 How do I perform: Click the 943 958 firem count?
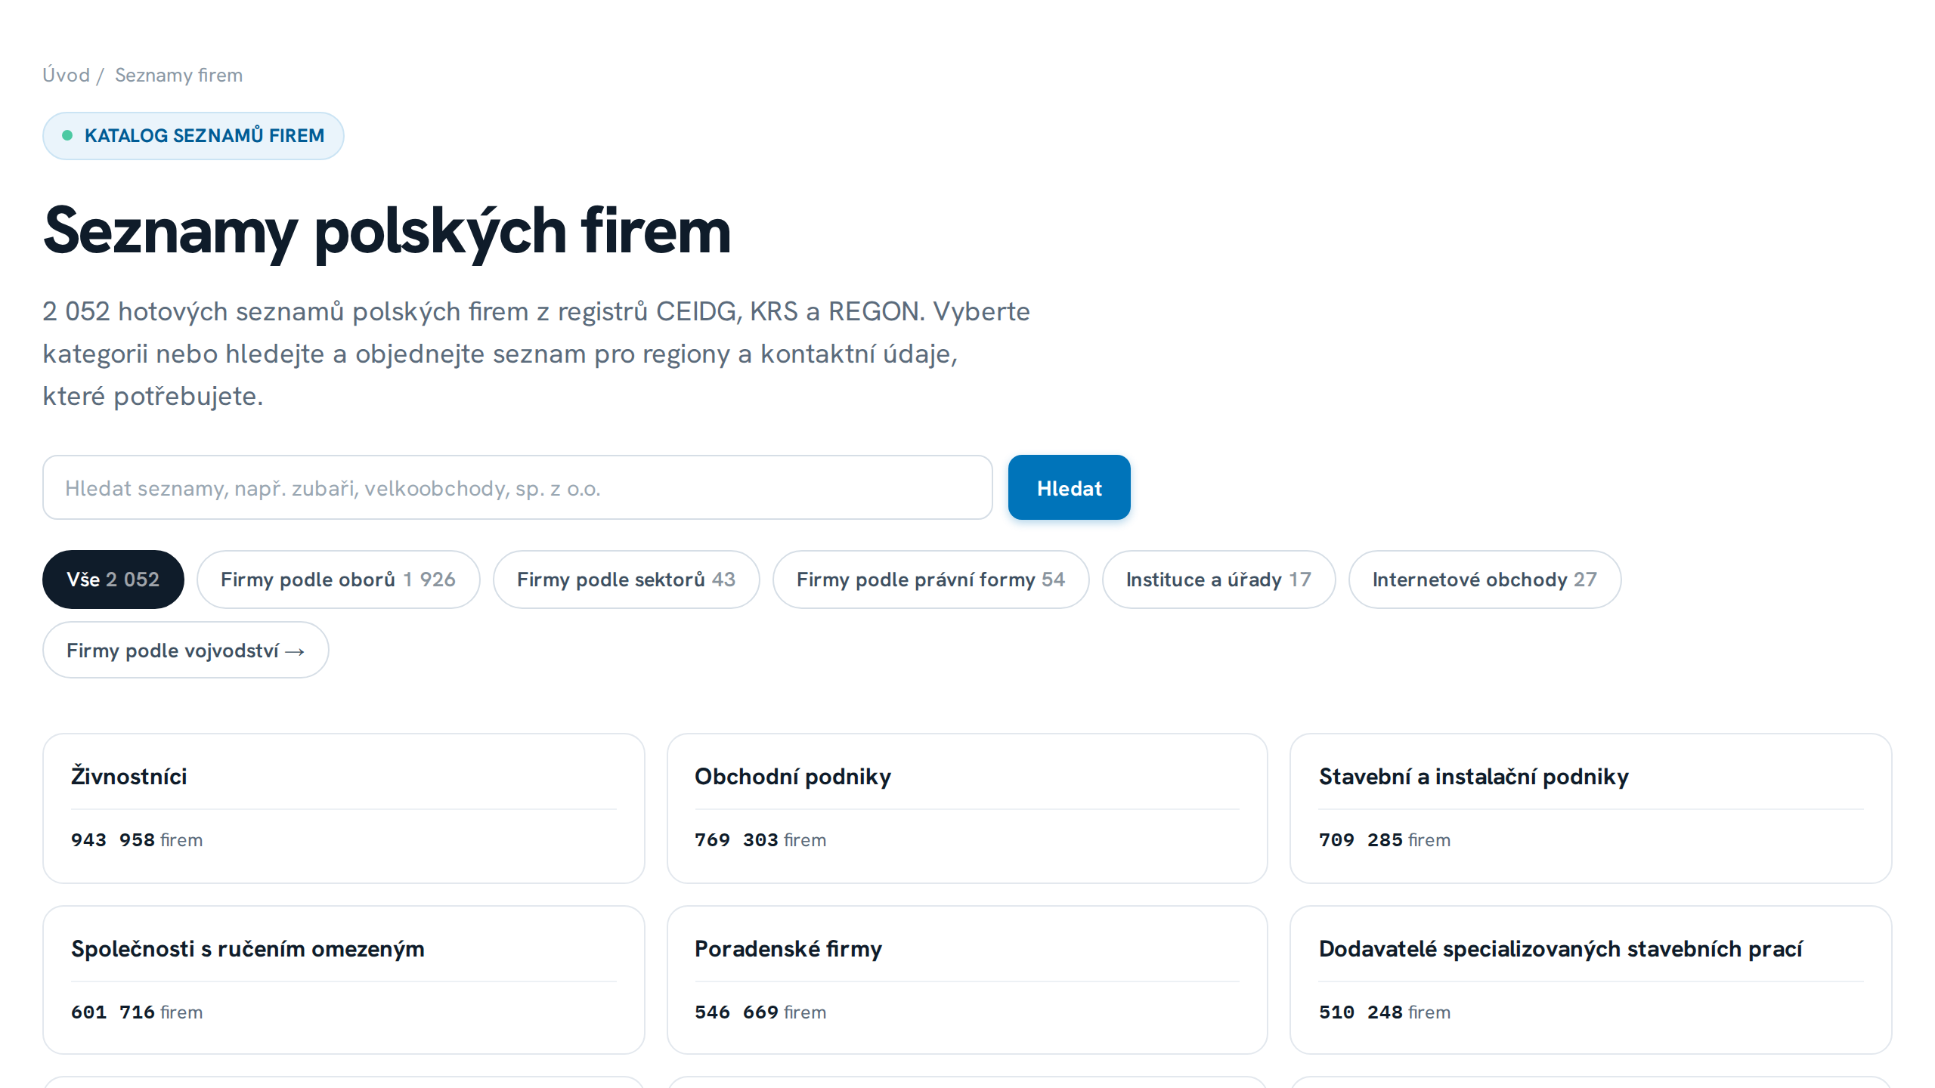(x=137, y=840)
